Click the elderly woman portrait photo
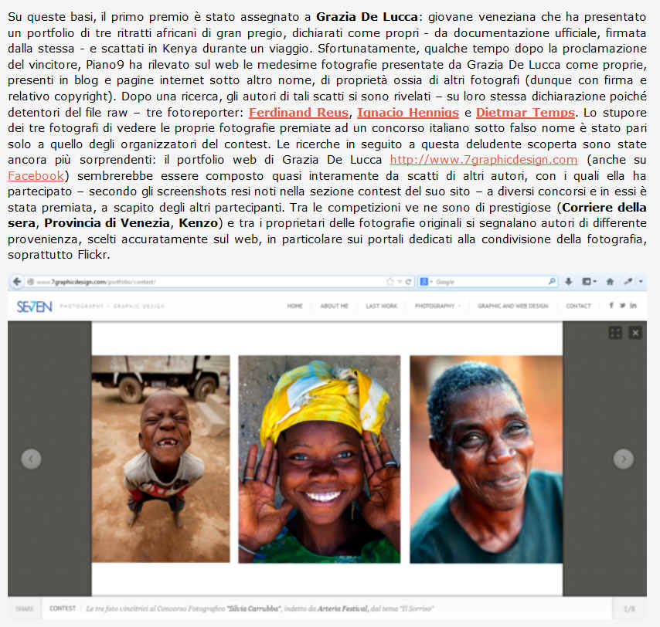The width and height of the screenshot is (660, 627). pyautogui.click(x=486, y=459)
